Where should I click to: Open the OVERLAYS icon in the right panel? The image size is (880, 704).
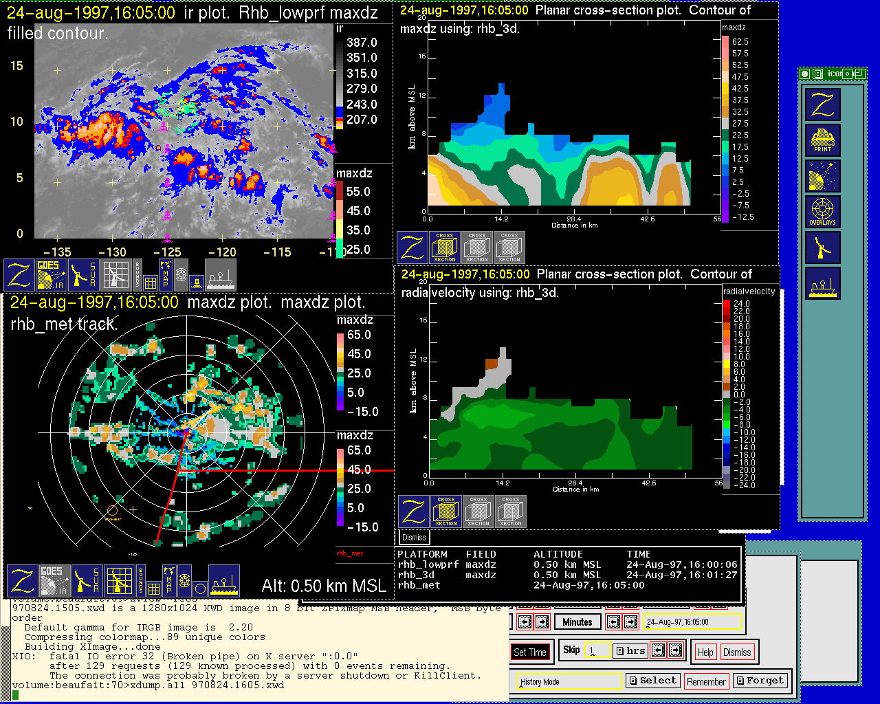[823, 212]
